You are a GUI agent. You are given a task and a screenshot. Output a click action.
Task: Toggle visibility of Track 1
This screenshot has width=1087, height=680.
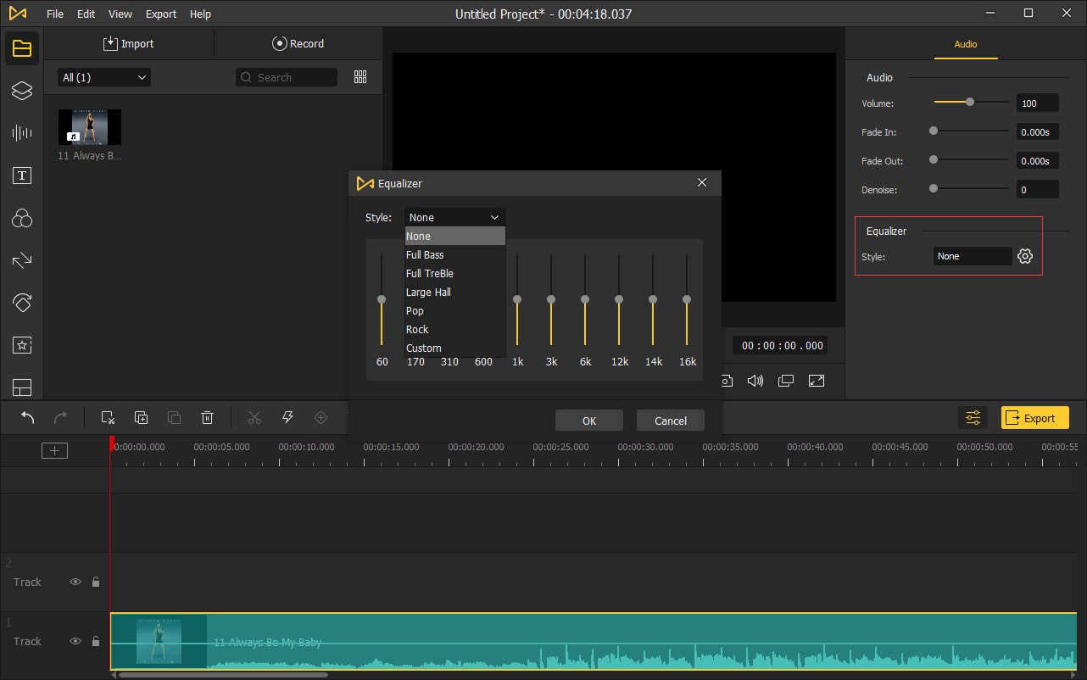tap(75, 641)
